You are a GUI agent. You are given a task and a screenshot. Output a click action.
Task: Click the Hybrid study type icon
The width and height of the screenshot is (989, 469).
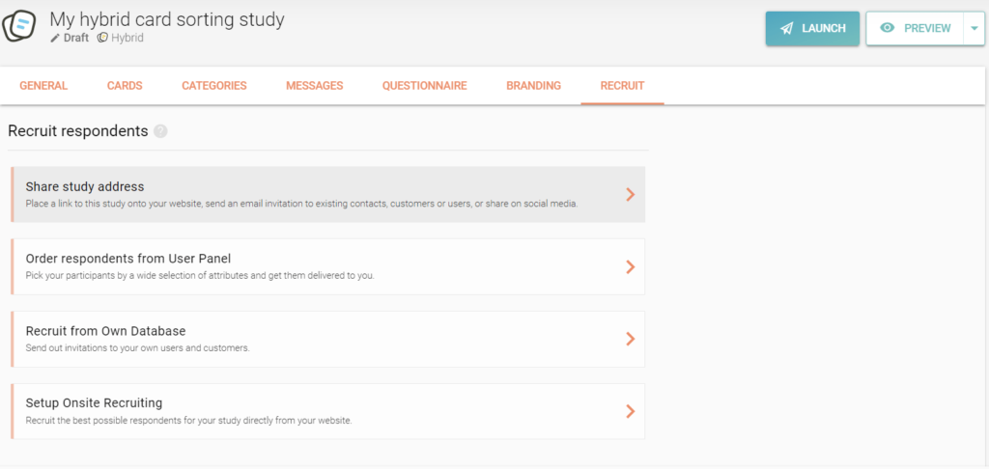tap(102, 38)
